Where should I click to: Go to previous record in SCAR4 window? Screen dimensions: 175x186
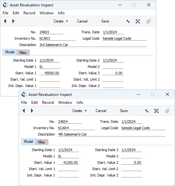24,111
